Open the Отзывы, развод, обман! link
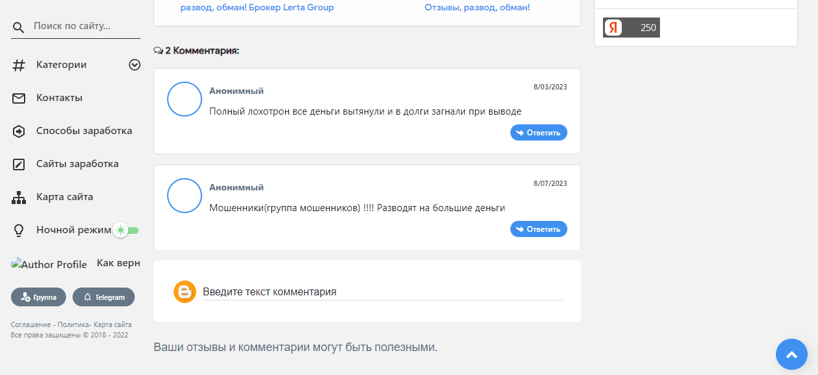Image resolution: width=818 pixels, height=375 pixels. point(477,7)
